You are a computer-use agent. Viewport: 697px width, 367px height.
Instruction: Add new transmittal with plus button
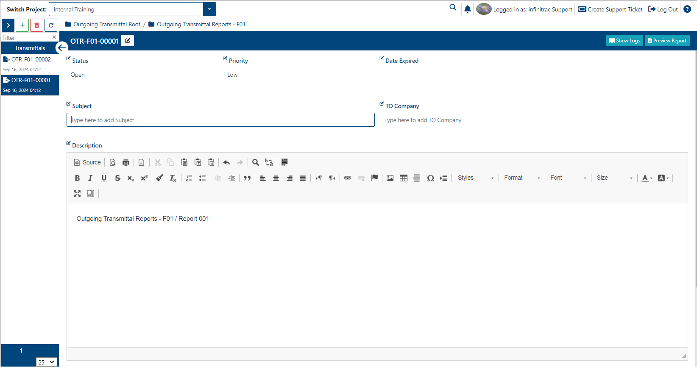[22, 25]
